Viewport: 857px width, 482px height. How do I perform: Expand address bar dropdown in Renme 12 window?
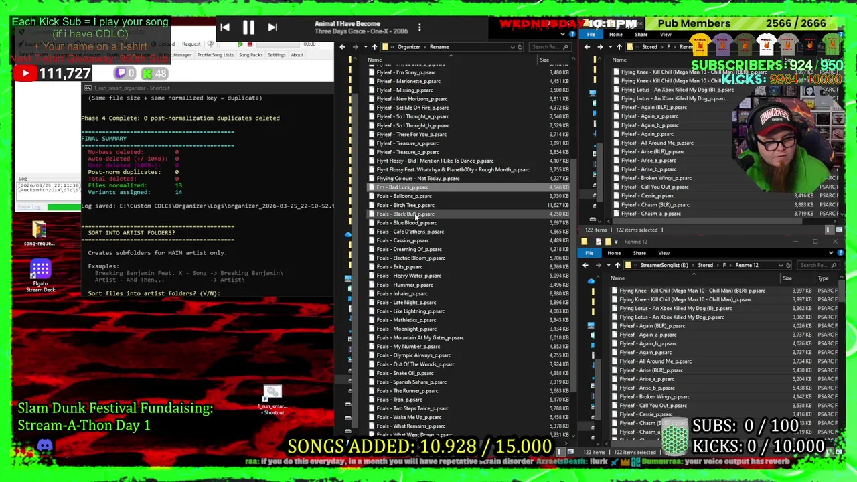click(779, 265)
